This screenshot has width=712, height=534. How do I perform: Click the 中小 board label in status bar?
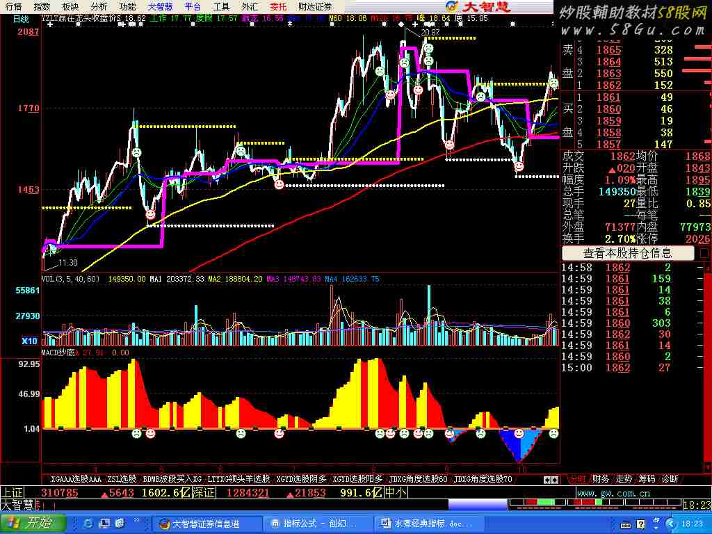396,492
